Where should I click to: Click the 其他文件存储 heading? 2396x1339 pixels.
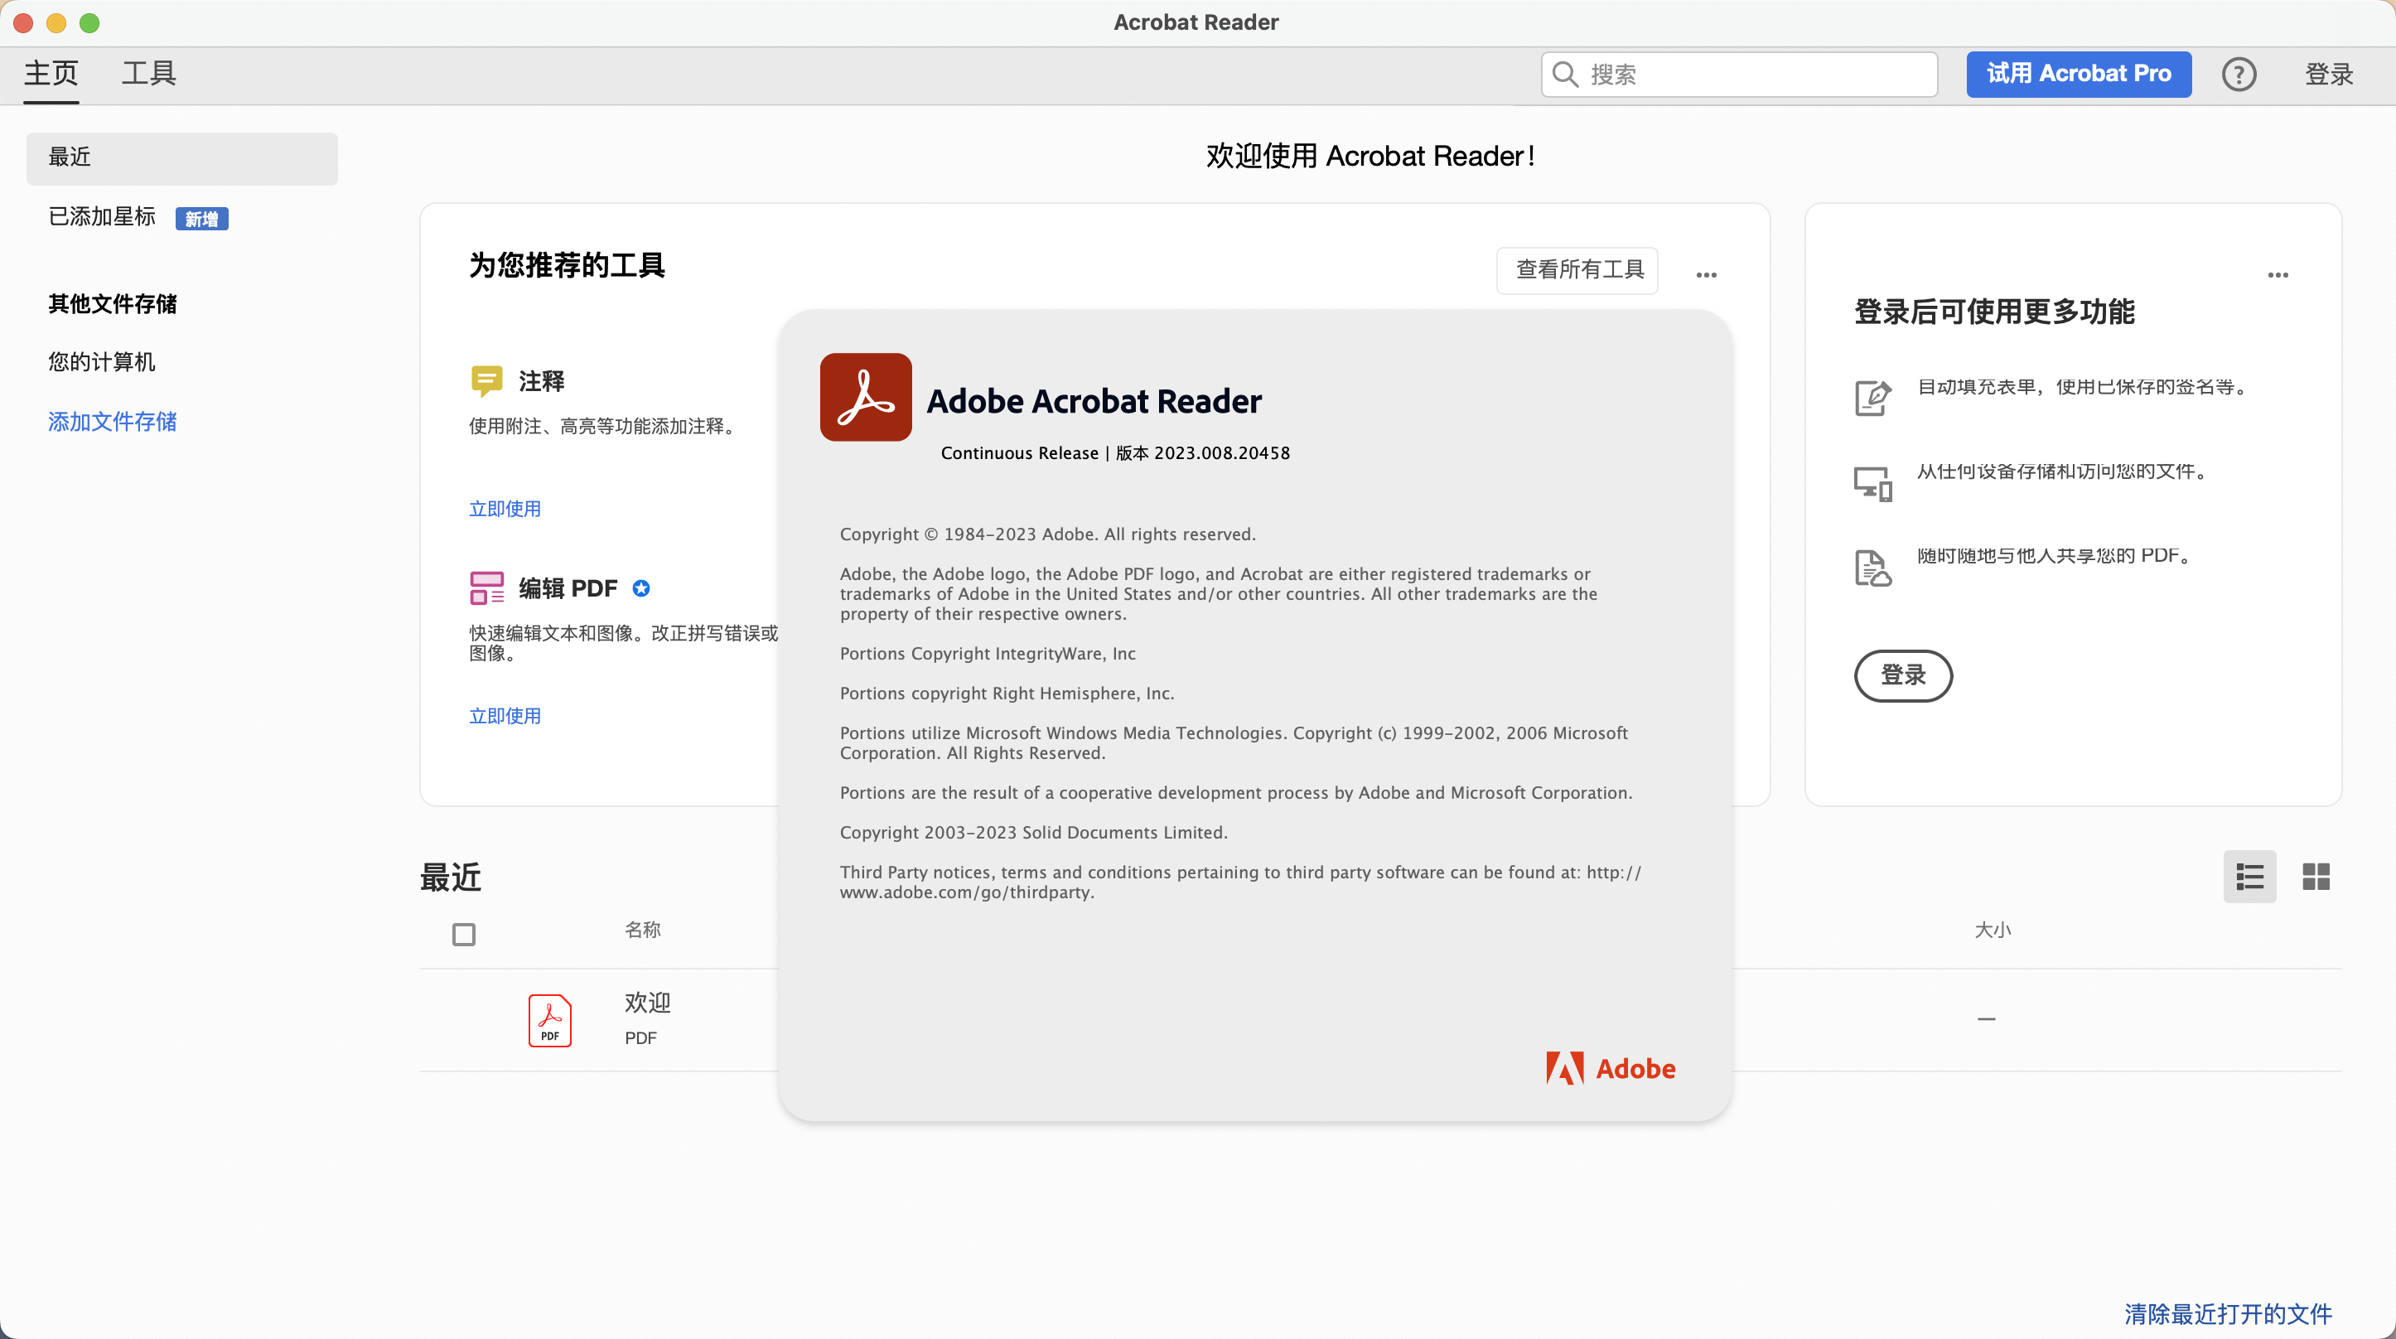click(x=113, y=304)
